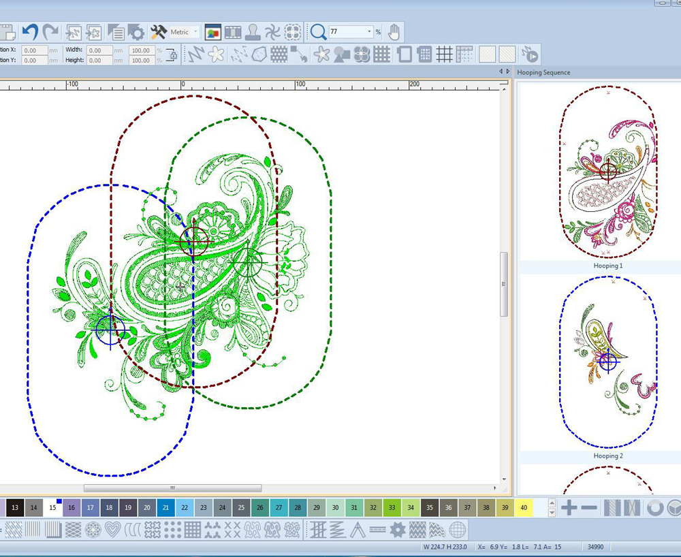This screenshot has height=557, width=681.
Task: Click the polygon select shape icon
Action: (259, 54)
